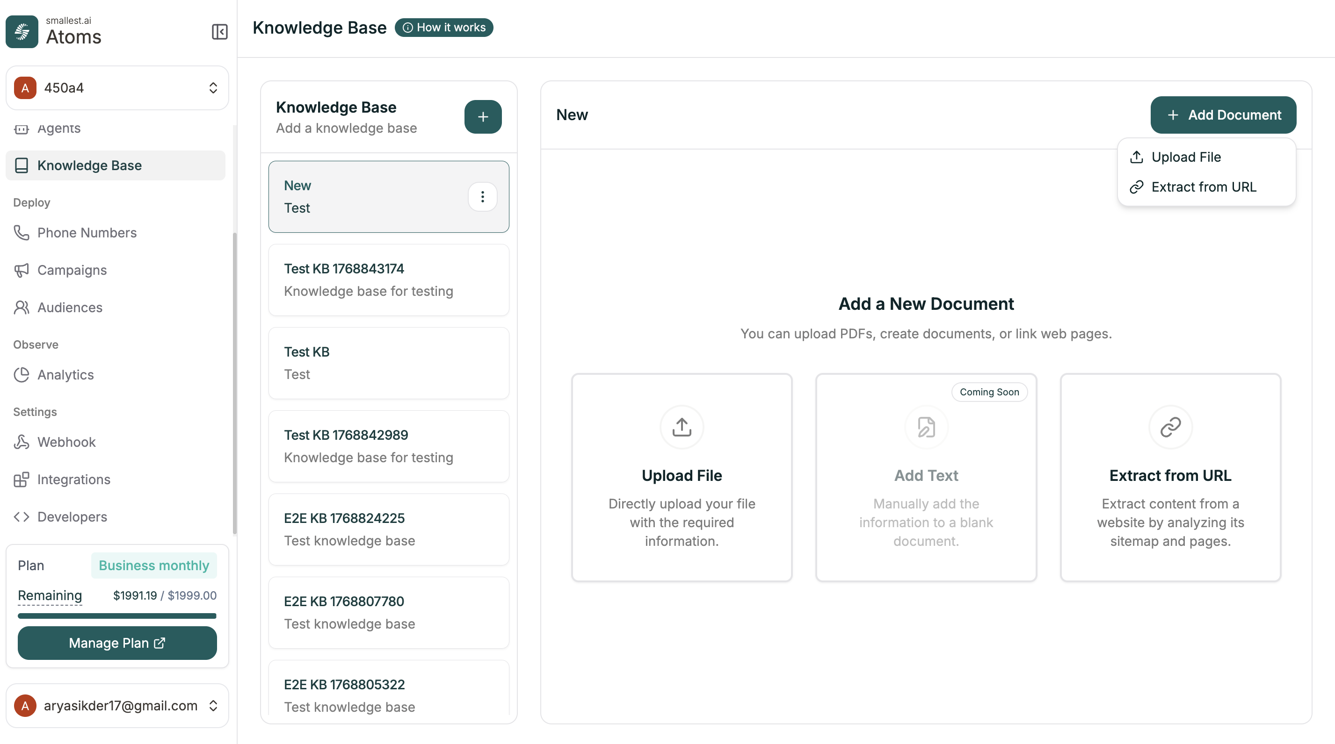The width and height of the screenshot is (1335, 744).
Task: Select Extract from URL menu option
Action: tap(1204, 187)
